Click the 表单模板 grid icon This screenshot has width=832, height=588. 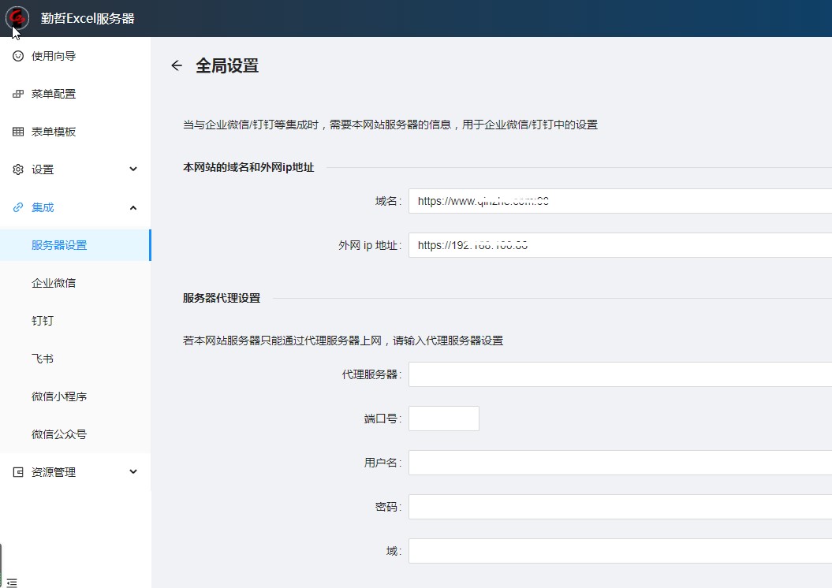point(18,132)
